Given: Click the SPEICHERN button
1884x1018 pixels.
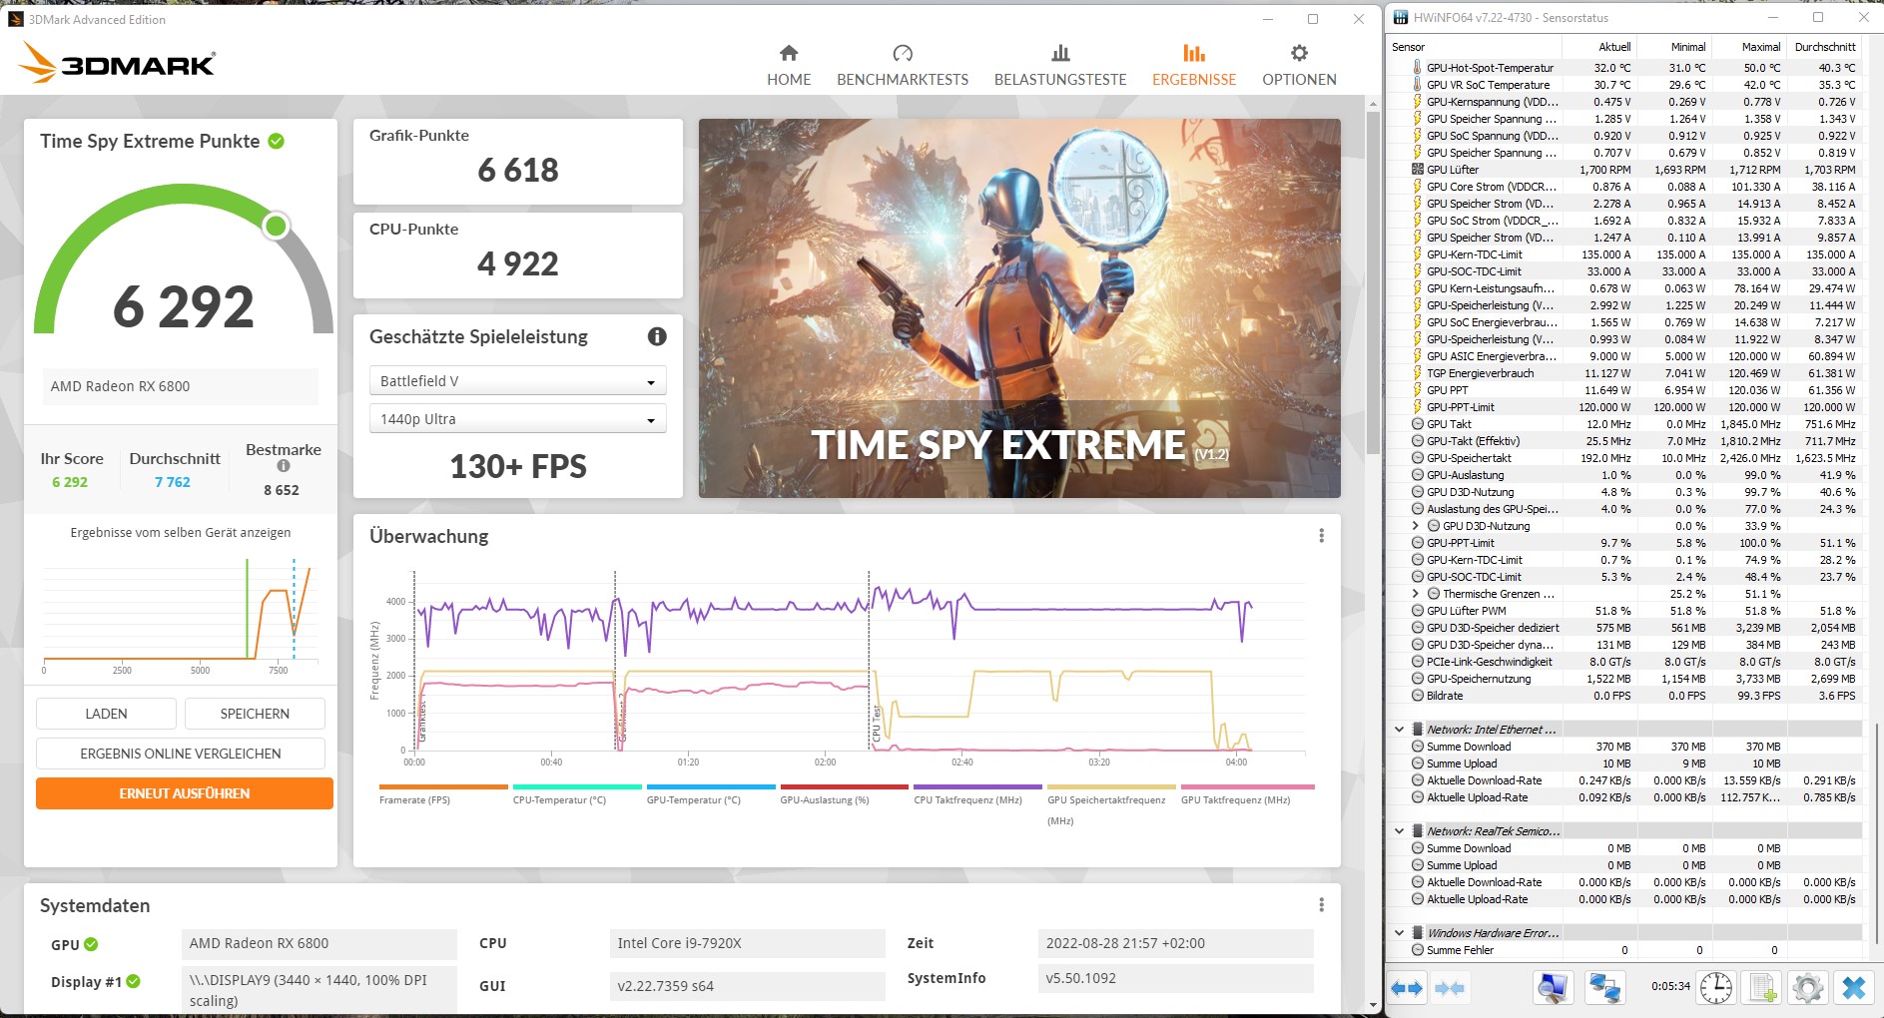Looking at the screenshot, I should tap(255, 714).
